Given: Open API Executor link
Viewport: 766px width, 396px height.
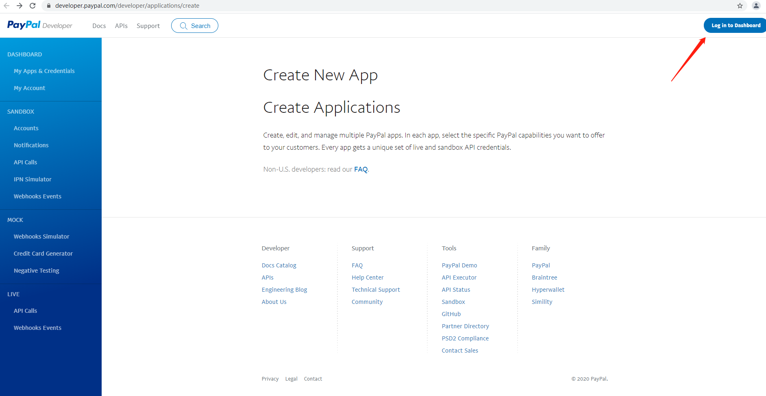Looking at the screenshot, I should (x=459, y=278).
